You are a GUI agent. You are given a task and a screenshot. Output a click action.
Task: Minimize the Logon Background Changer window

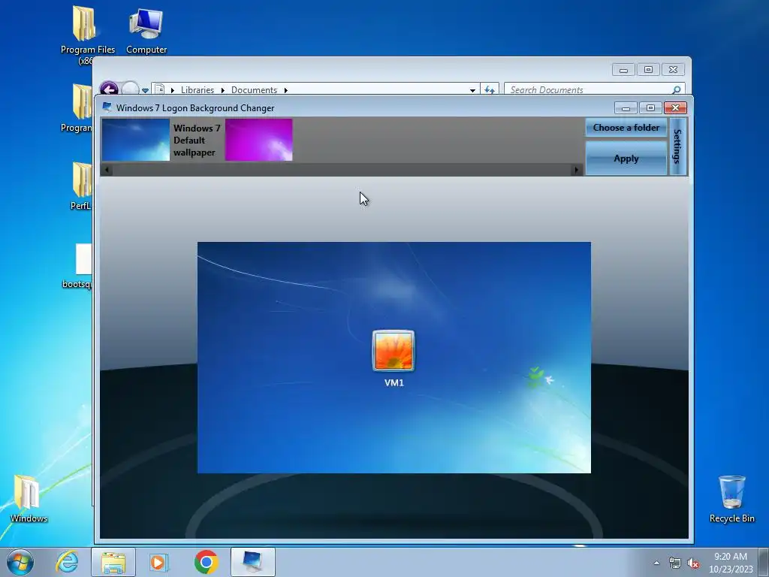(626, 108)
